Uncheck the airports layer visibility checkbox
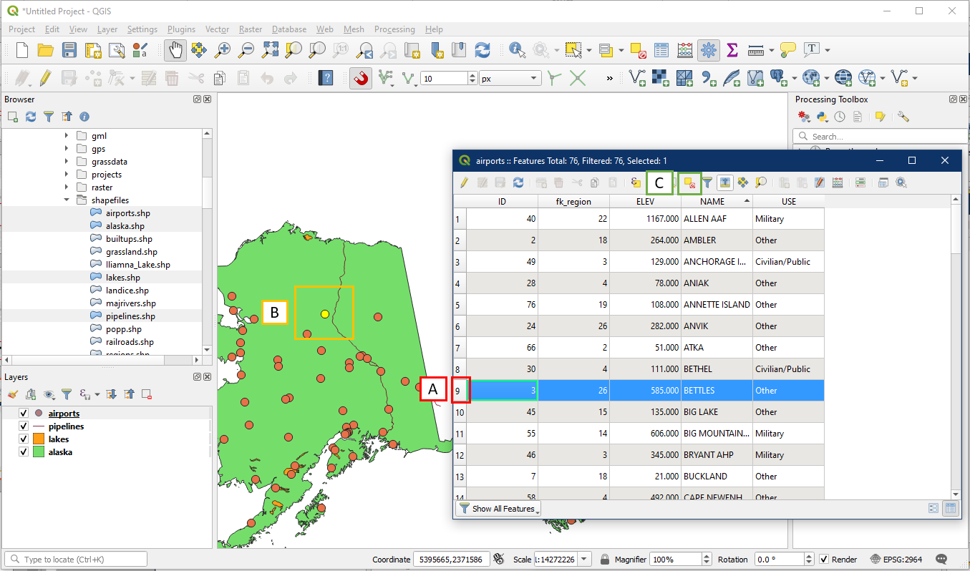The height and width of the screenshot is (571, 970). pos(24,414)
